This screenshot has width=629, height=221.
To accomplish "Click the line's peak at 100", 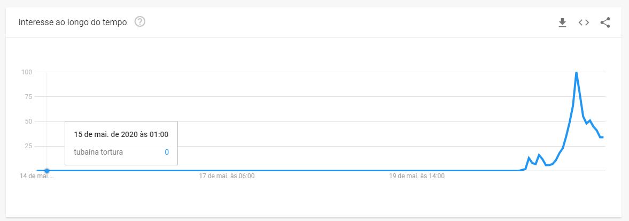I will tap(577, 73).
